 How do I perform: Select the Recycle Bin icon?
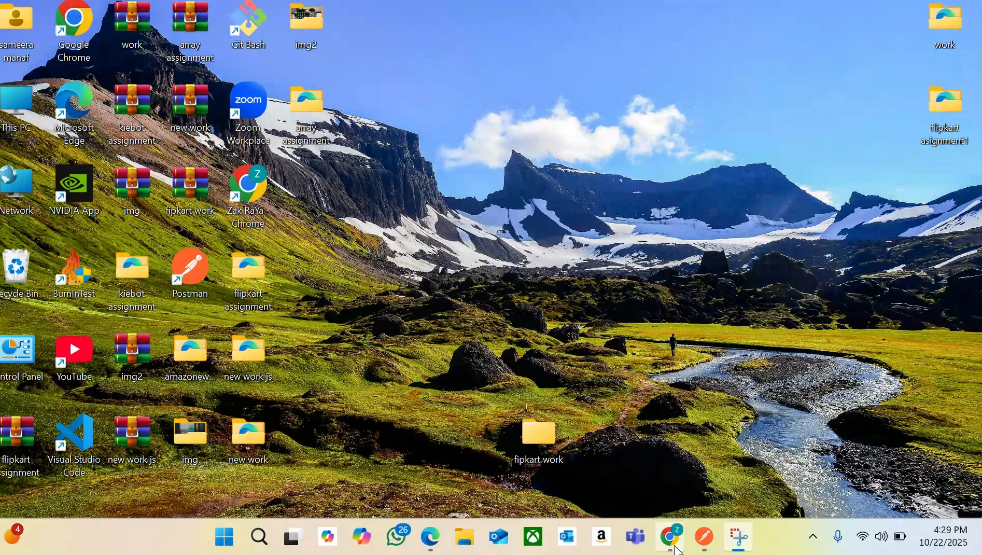click(x=17, y=273)
